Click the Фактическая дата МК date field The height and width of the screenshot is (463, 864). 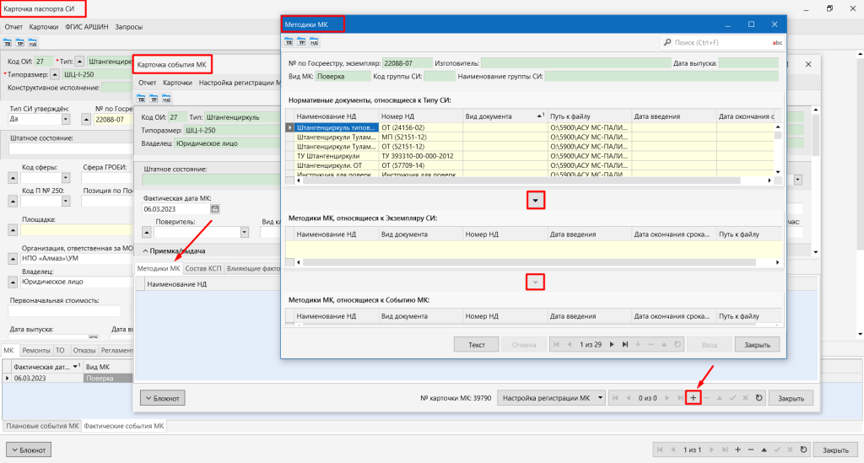[x=175, y=208]
